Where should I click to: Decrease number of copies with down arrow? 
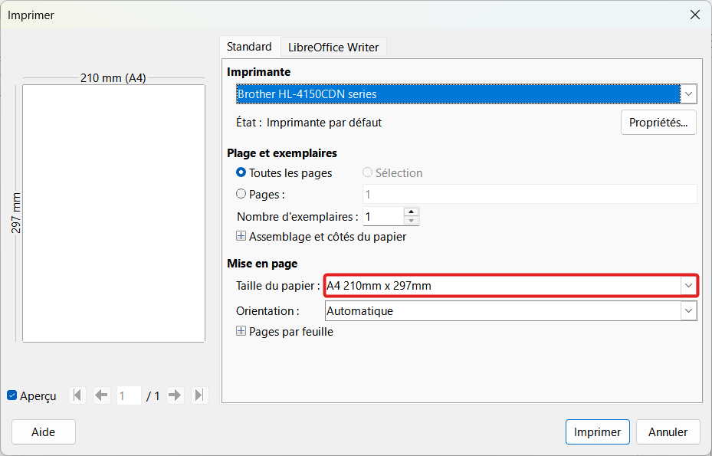tap(411, 221)
